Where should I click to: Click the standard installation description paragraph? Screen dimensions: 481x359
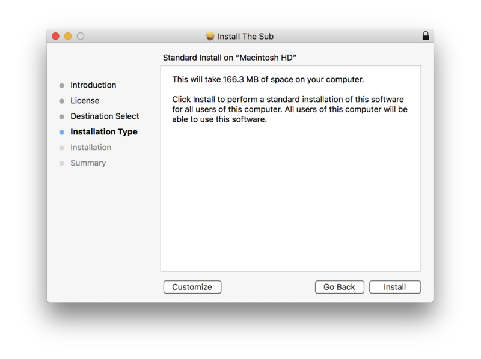coord(290,109)
